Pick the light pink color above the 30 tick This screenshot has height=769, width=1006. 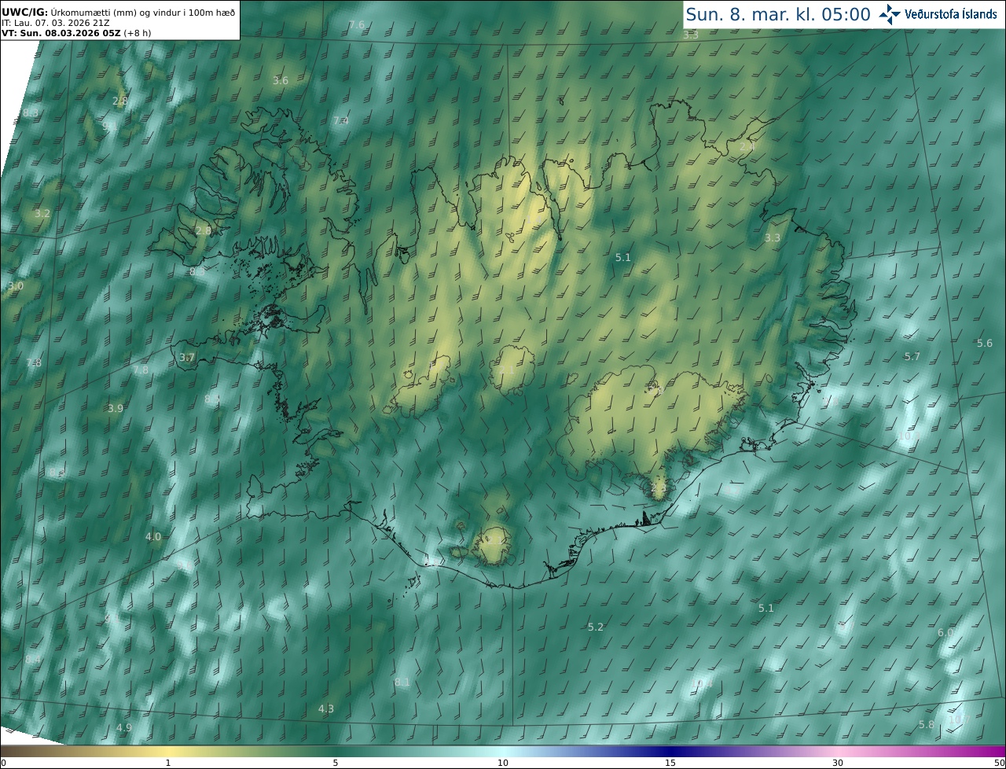click(838, 751)
